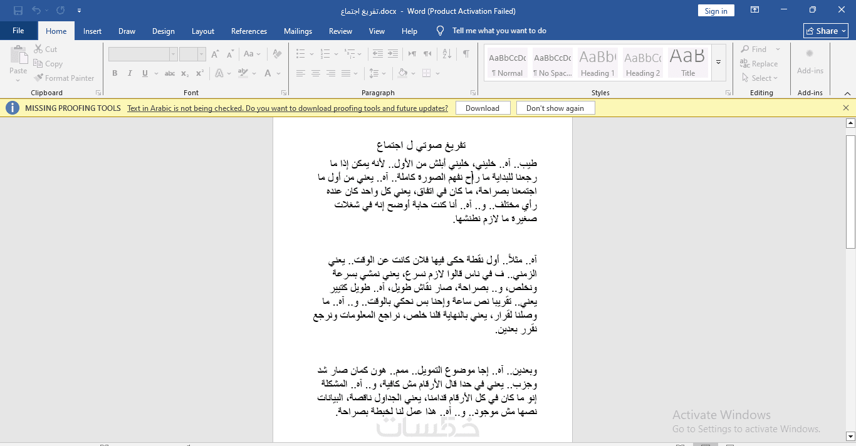Click the Numbering list icon

pyautogui.click(x=325, y=54)
